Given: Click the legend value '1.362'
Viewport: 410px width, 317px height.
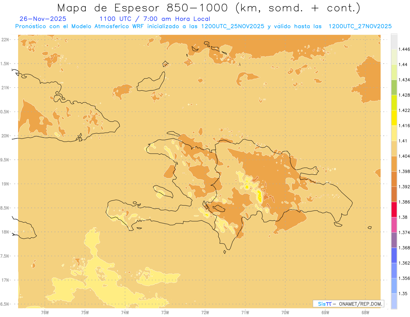Looking at the screenshot, I should tap(404, 263).
